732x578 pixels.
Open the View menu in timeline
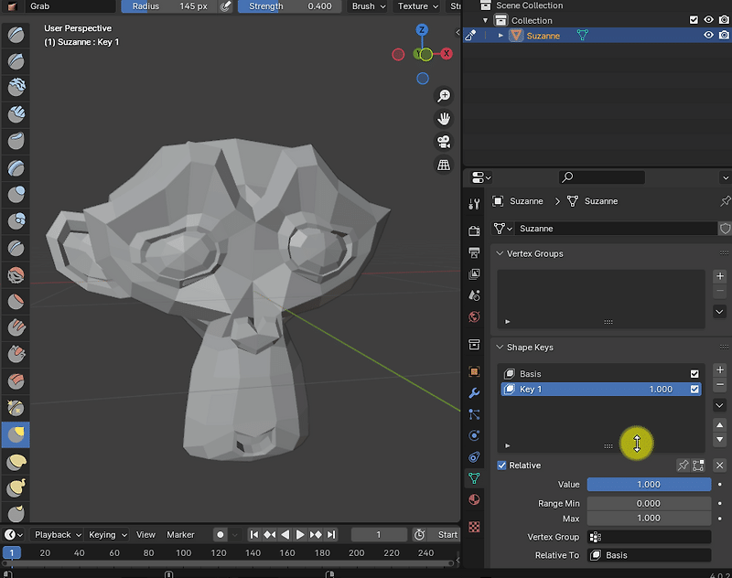pyautogui.click(x=145, y=534)
